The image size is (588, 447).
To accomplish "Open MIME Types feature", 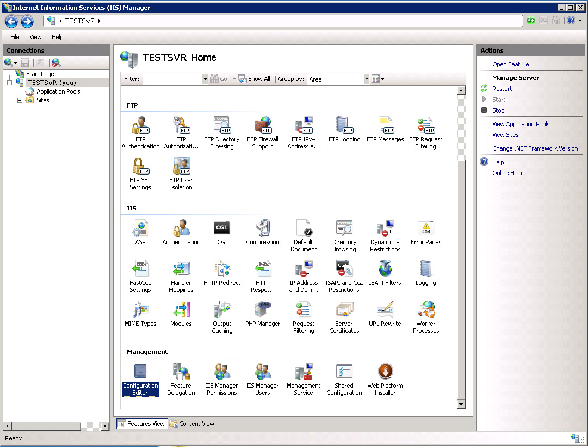I will 140,314.
